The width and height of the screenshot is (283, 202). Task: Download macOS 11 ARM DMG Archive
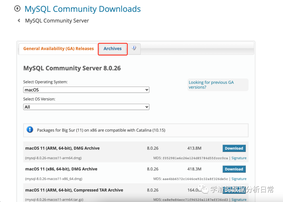click(x=234, y=148)
